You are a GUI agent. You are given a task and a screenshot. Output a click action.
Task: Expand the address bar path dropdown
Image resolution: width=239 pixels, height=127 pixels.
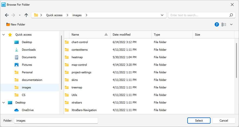pyautogui.click(x=162, y=15)
